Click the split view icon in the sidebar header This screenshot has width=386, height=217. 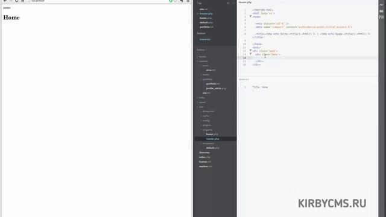(x=233, y=3)
